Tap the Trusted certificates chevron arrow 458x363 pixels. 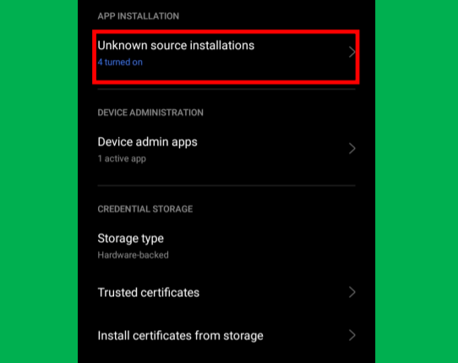(x=352, y=292)
